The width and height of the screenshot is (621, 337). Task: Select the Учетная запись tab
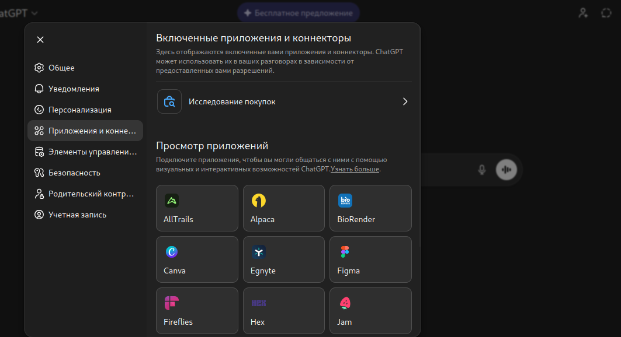coord(77,215)
